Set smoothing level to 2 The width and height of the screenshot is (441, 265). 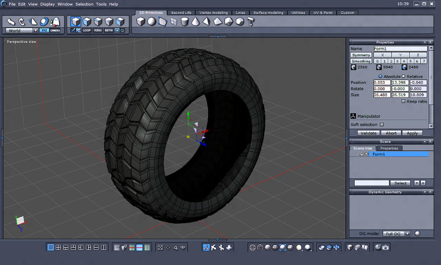[391, 61]
